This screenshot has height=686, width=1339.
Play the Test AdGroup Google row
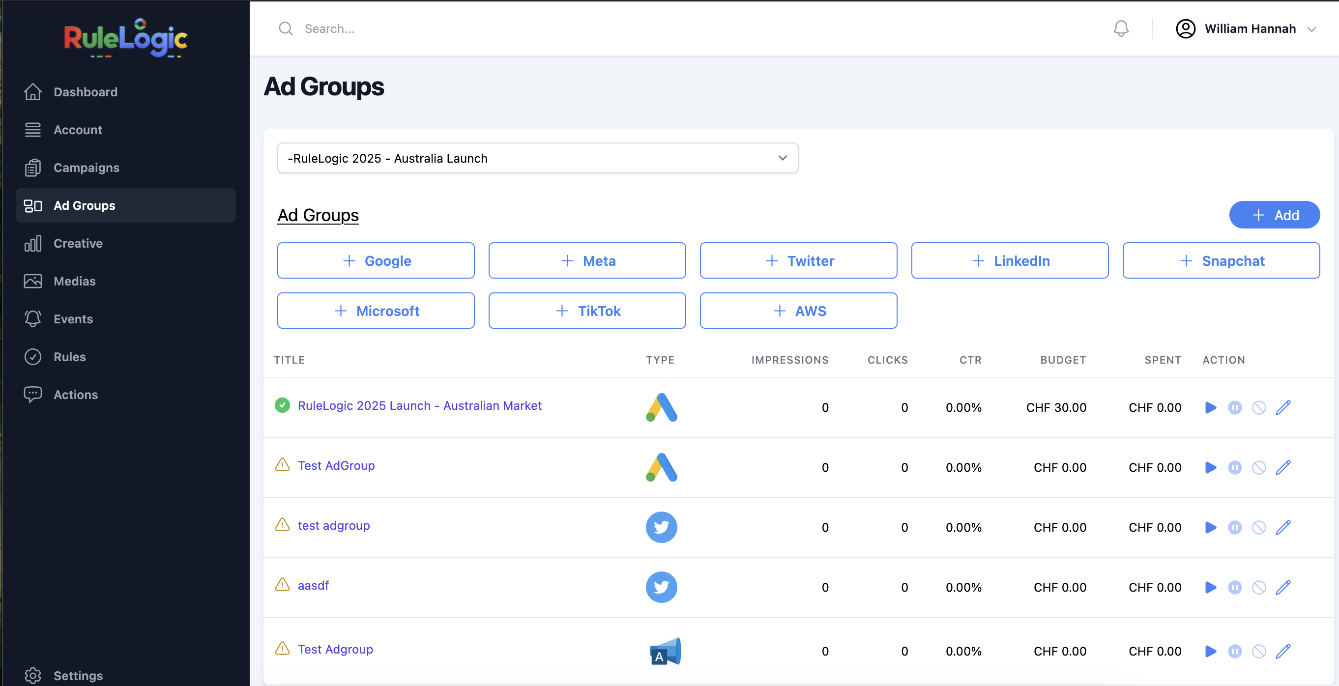click(x=1211, y=467)
